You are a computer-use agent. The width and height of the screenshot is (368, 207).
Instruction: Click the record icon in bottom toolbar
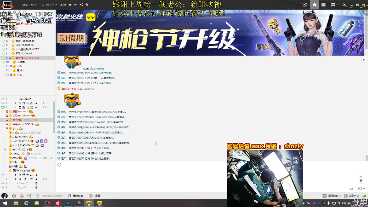click(x=91, y=196)
